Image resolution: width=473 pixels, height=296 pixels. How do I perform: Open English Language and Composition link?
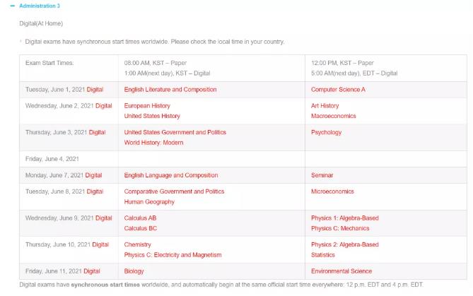pos(170,175)
